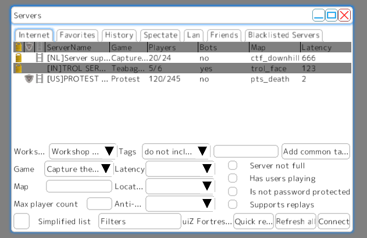
Task: Click the secure shield column header icon
Action: pos(28,47)
